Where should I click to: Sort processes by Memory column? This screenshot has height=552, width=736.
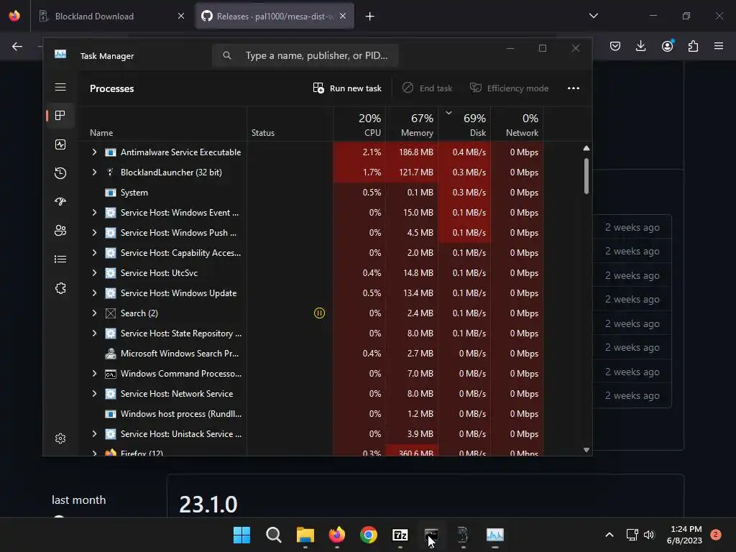412,124
